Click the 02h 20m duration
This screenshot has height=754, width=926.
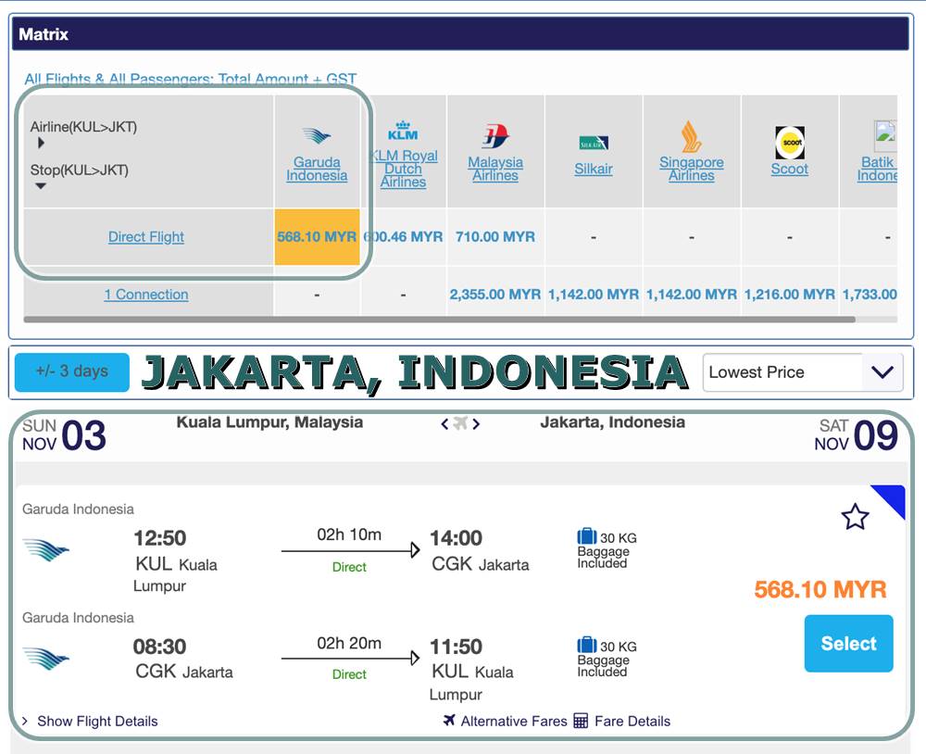point(349,643)
